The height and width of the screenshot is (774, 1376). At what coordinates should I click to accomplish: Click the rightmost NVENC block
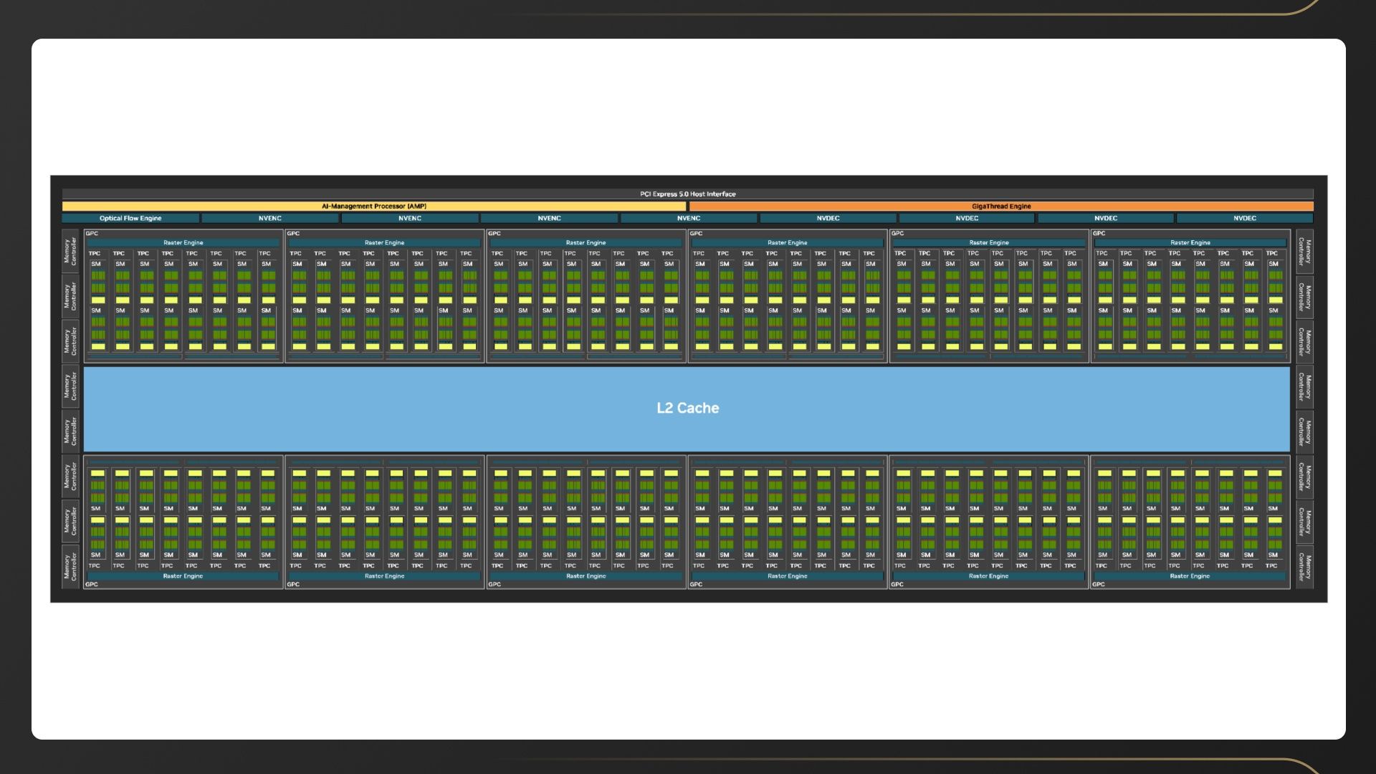[689, 219]
